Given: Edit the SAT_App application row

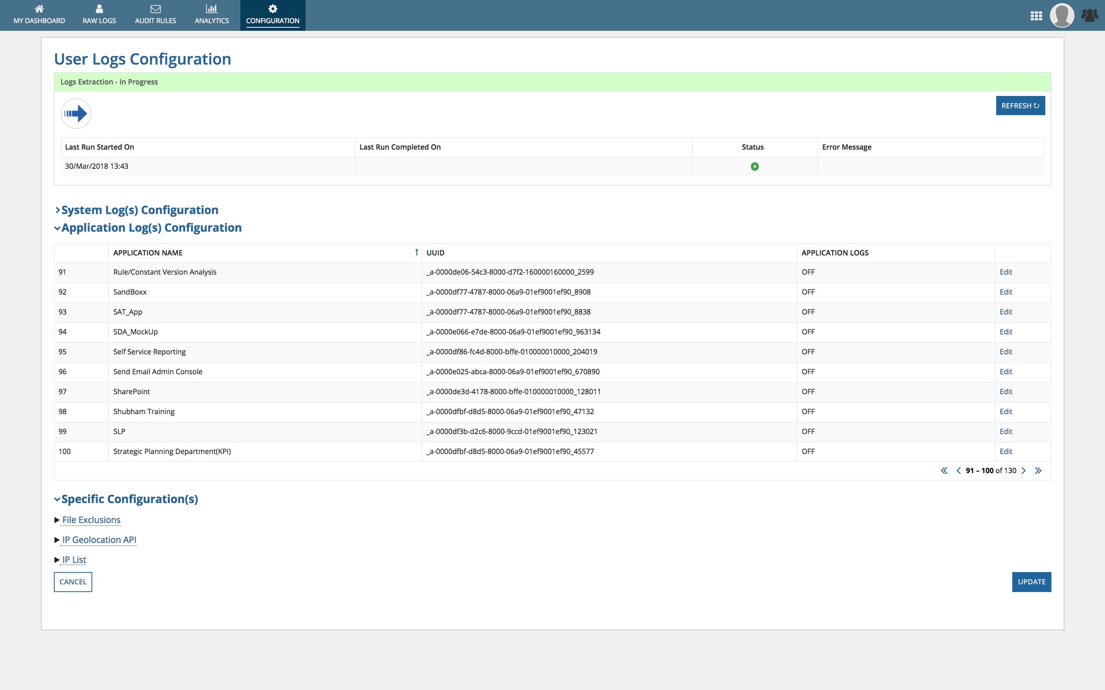Looking at the screenshot, I should [1005, 312].
